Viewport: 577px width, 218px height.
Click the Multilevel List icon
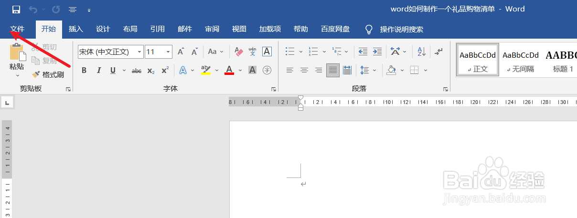point(336,52)
